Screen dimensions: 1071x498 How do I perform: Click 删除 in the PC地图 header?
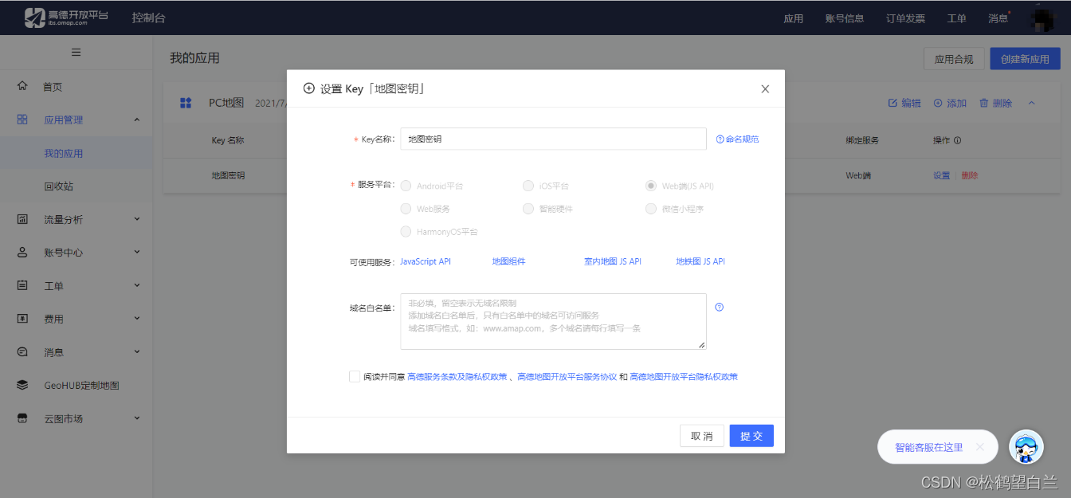pyautogui.click(x=995, y=103)
